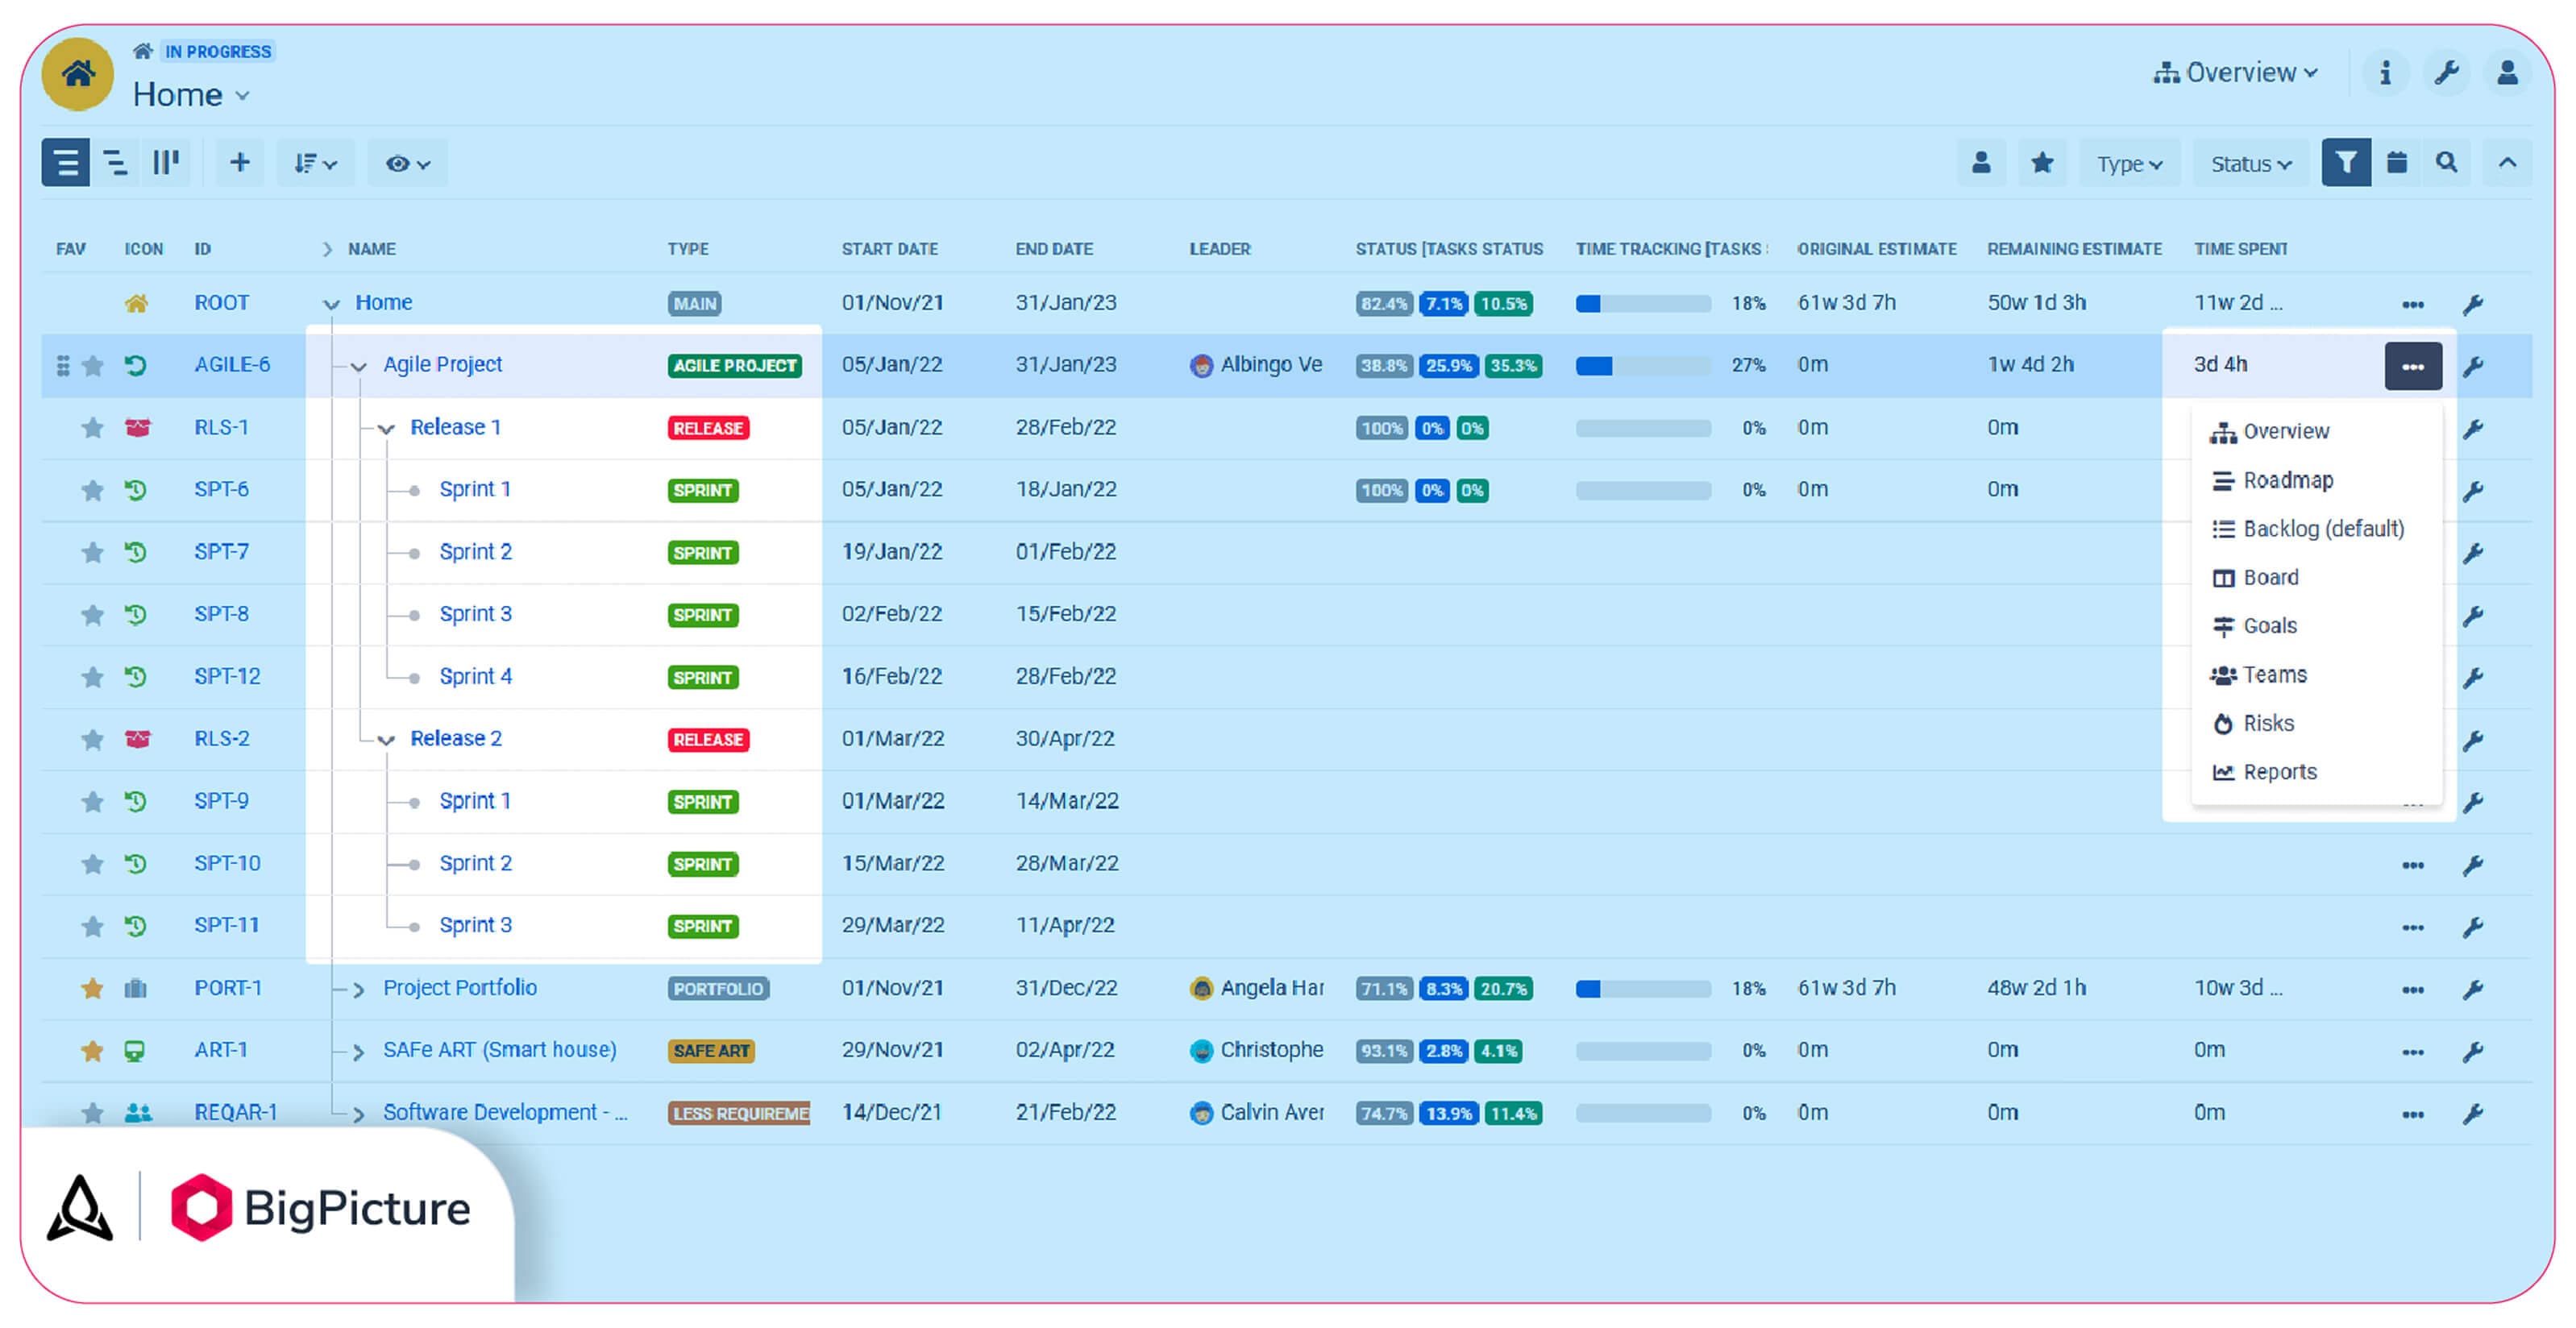Open the Agile Project link
2576x1328 pixels.
point(442,365)
